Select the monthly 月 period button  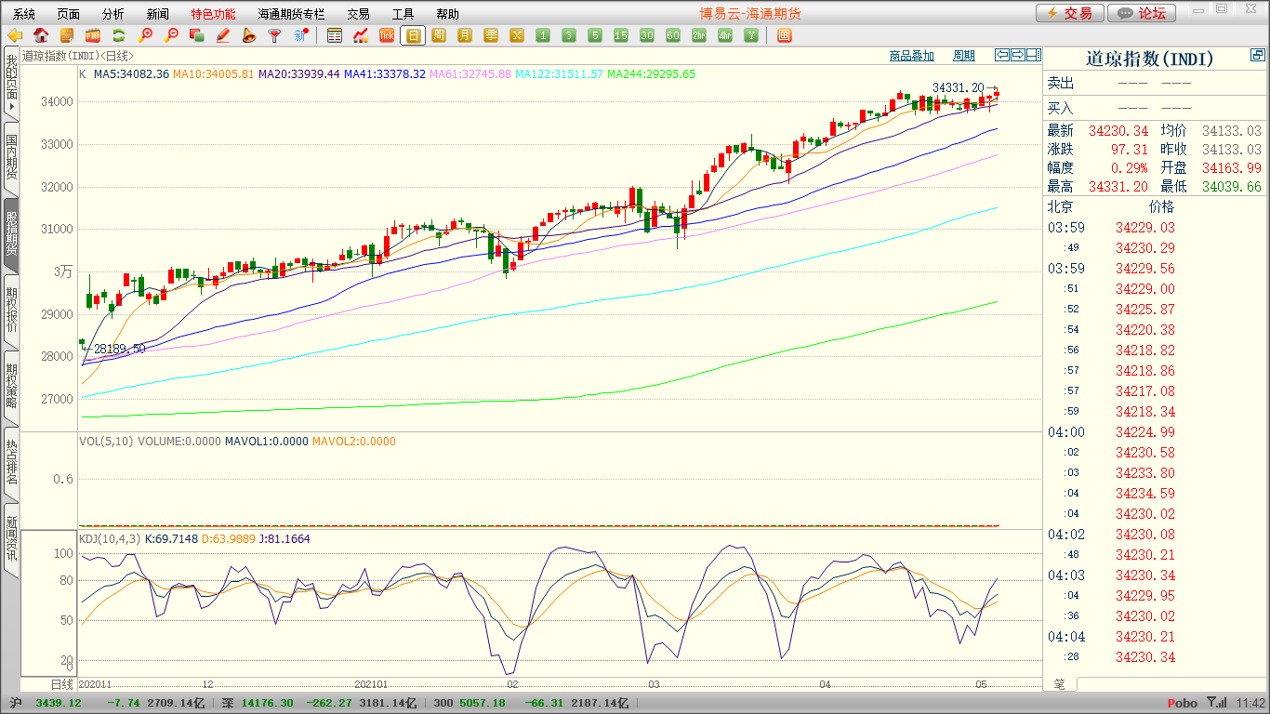(x=465, y=35)
